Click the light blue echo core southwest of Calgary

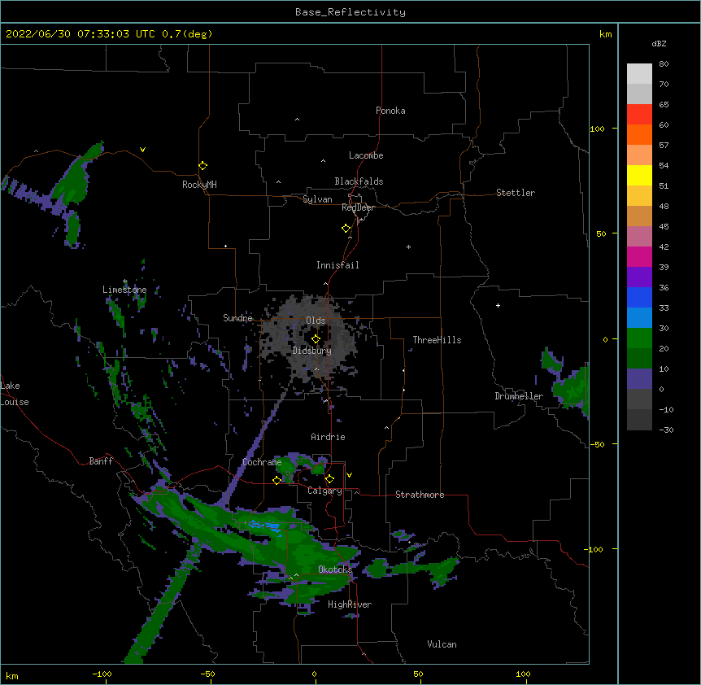(x=264, y=526)
